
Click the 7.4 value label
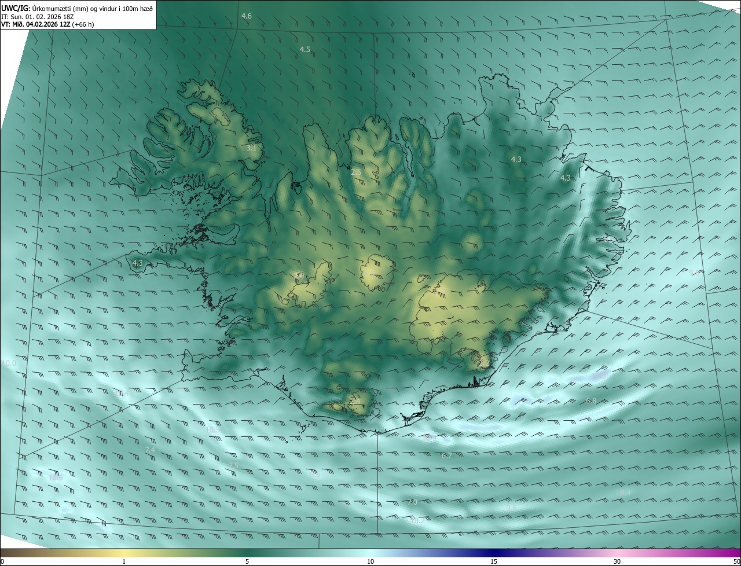pyautogui.click(x=150, y=450)
